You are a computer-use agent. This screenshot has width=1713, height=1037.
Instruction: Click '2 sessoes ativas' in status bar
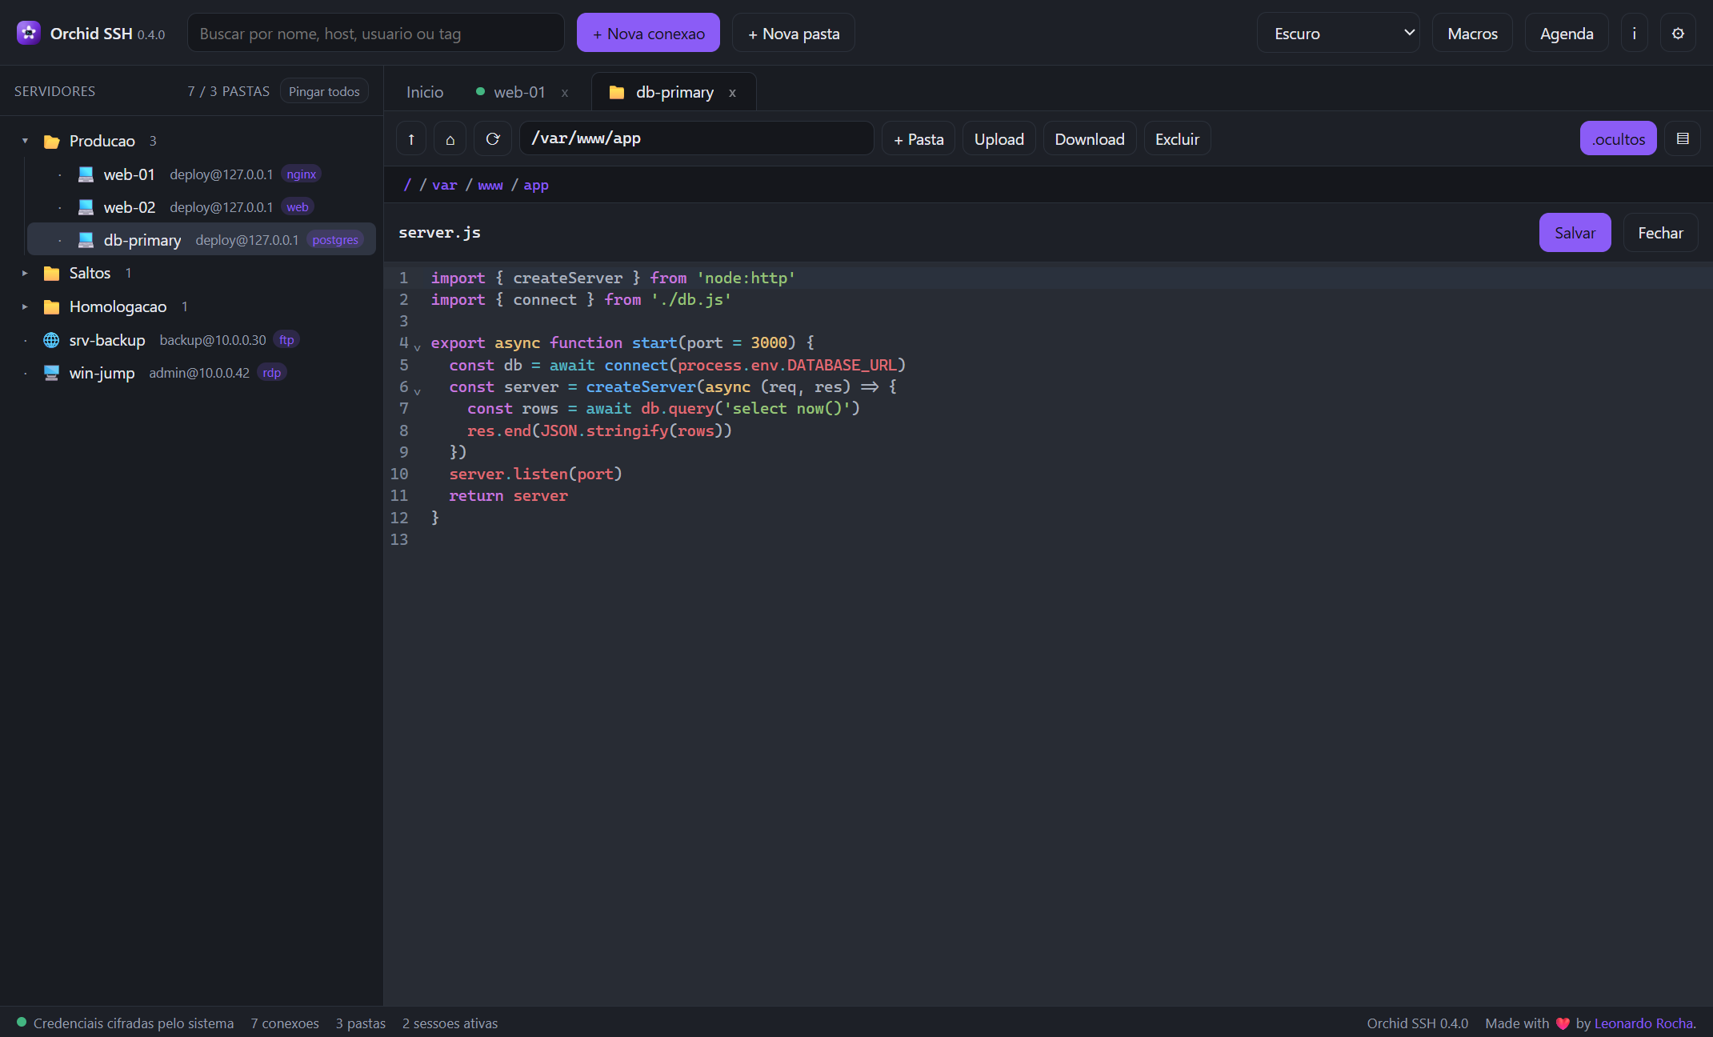pos(450,1023)
